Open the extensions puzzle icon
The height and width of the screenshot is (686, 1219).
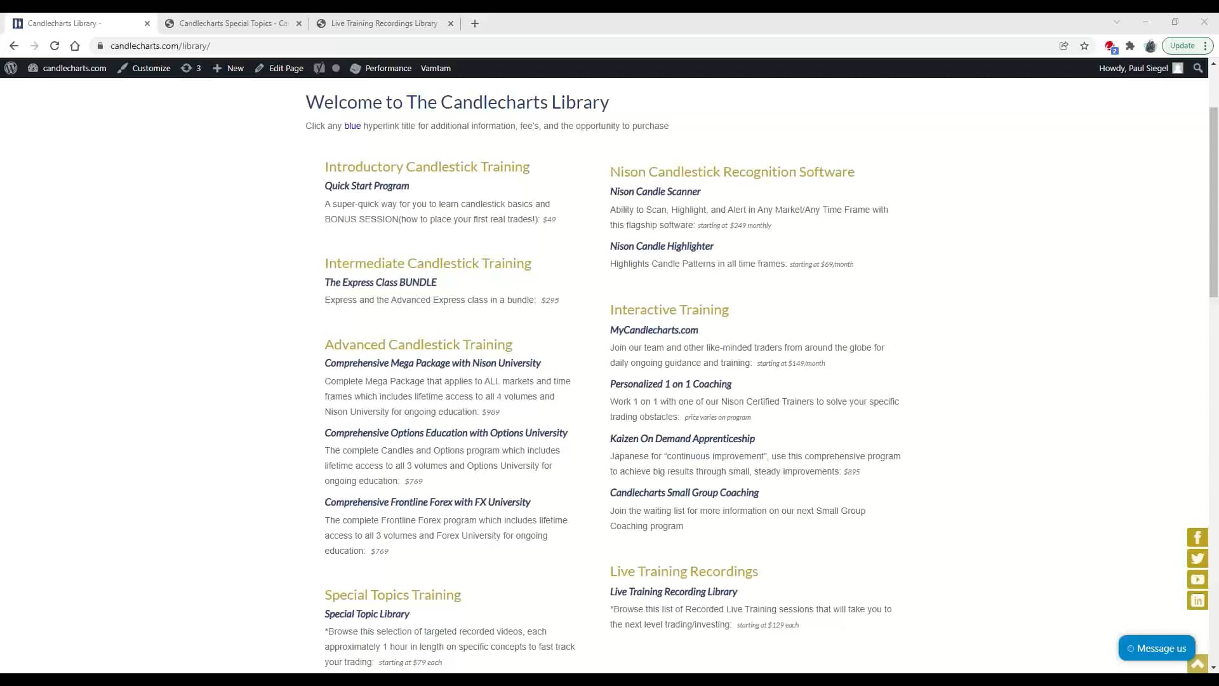(1130, 46)
